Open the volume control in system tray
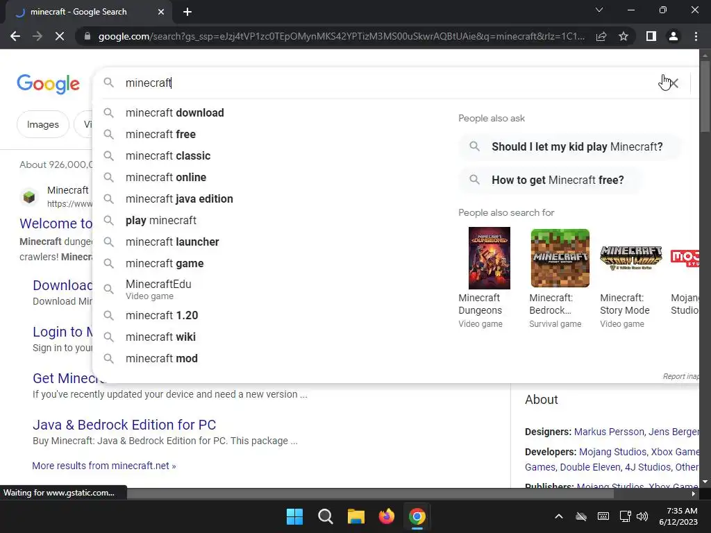Screen dimensions: 711x533 [642, 516]
